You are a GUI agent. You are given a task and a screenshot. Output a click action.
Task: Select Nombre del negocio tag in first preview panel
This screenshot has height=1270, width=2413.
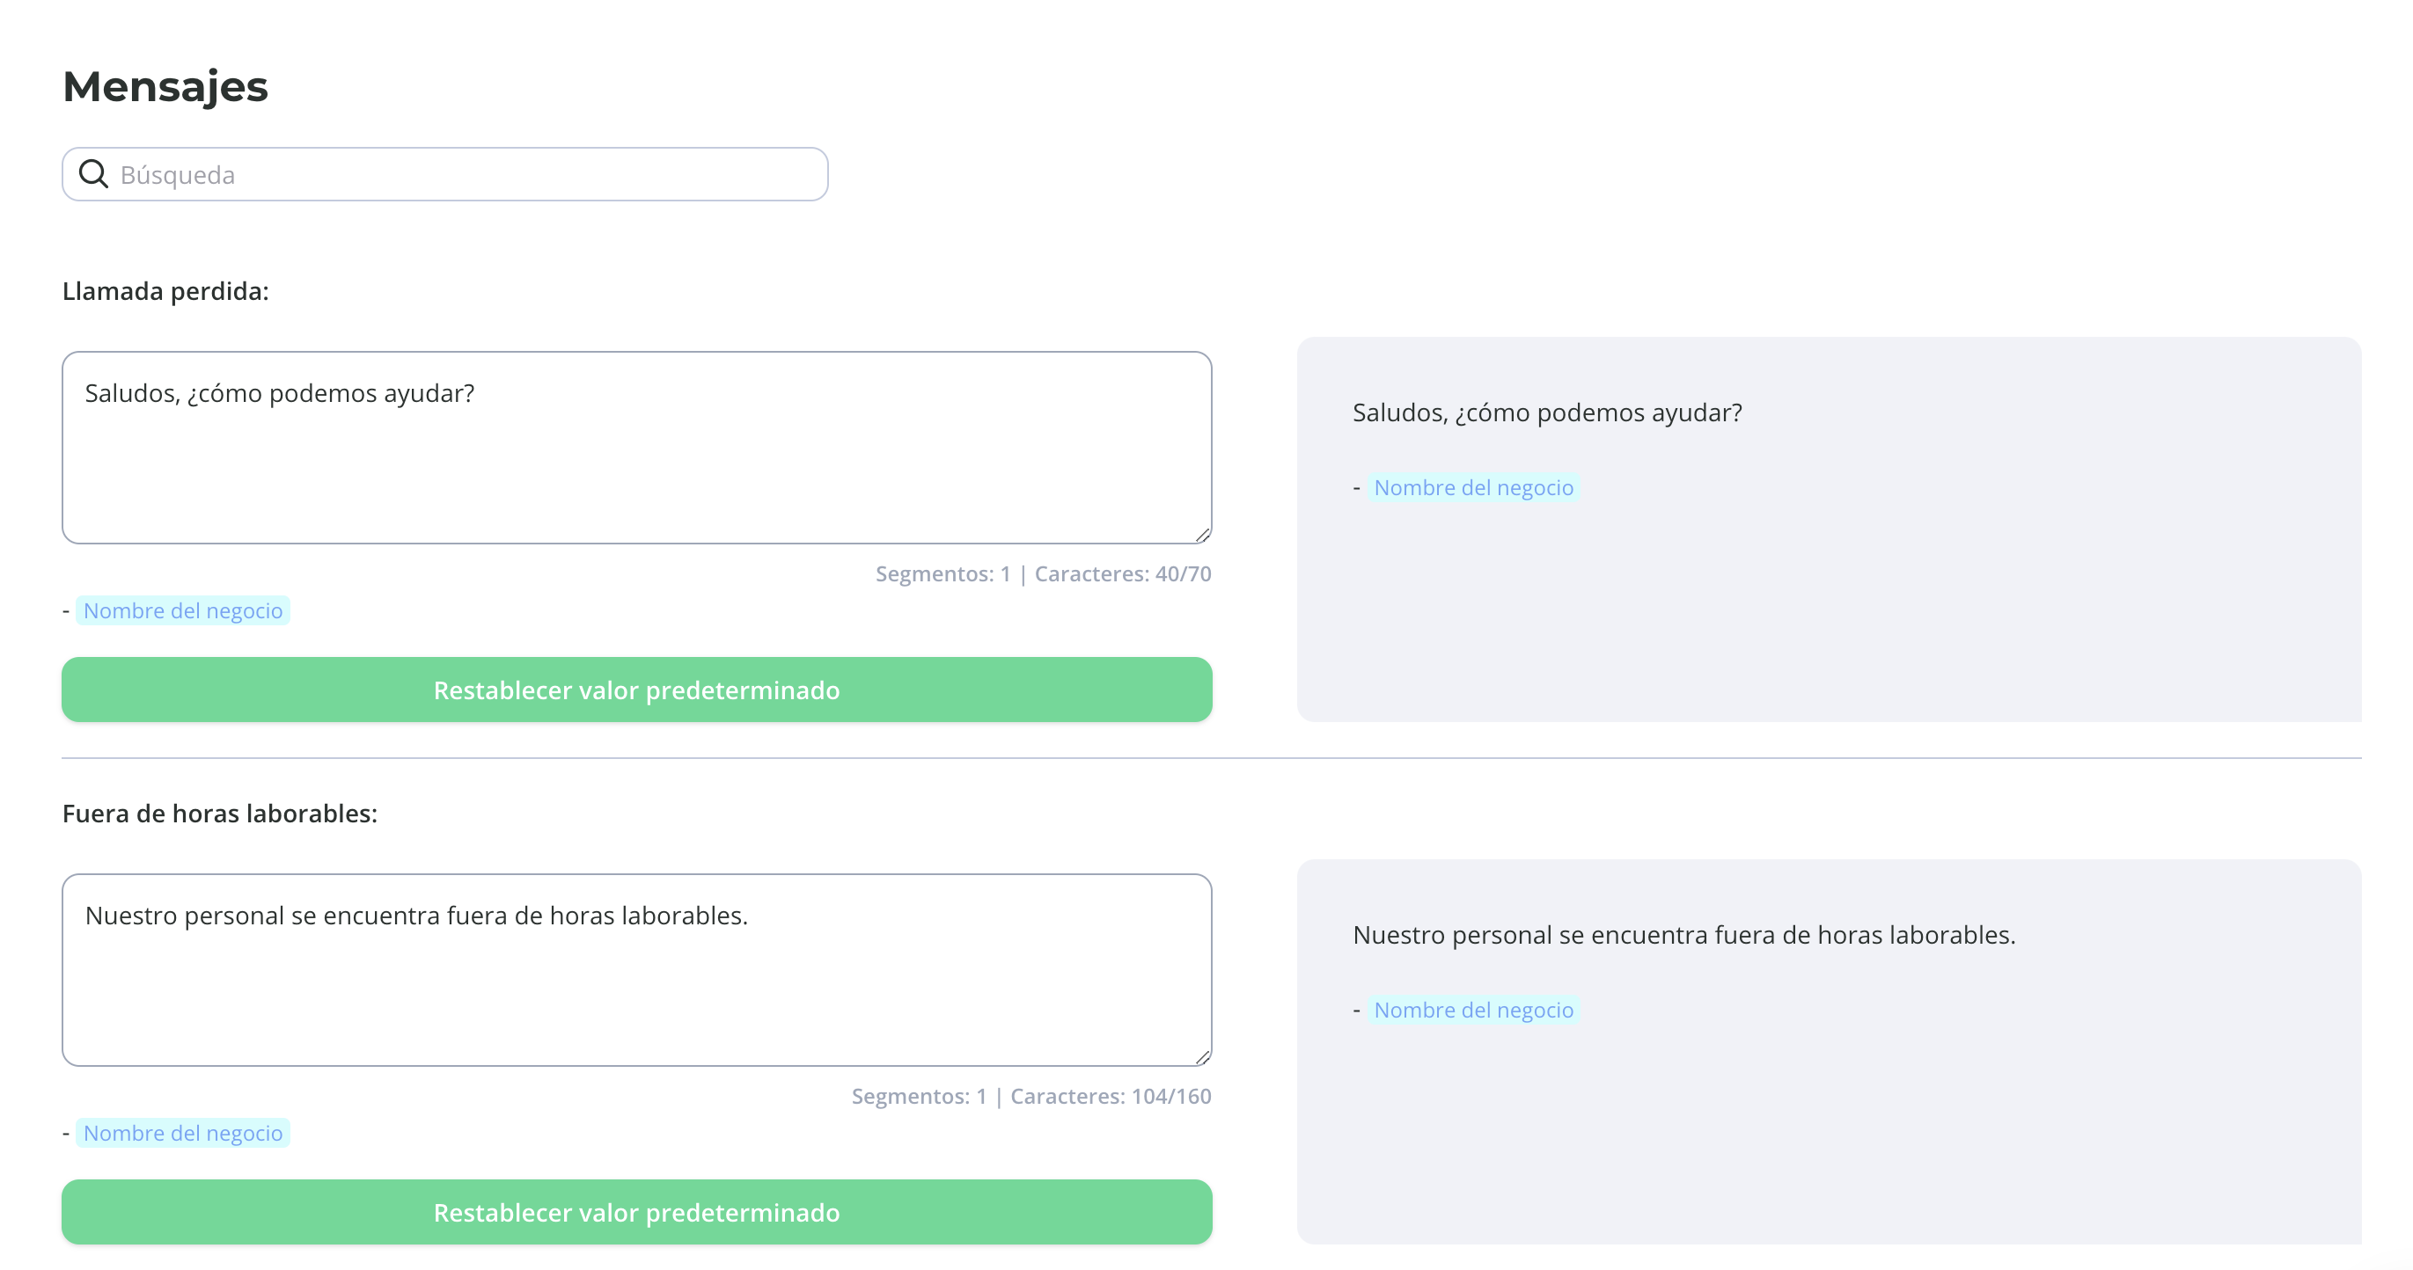(x=1473, y=487)
